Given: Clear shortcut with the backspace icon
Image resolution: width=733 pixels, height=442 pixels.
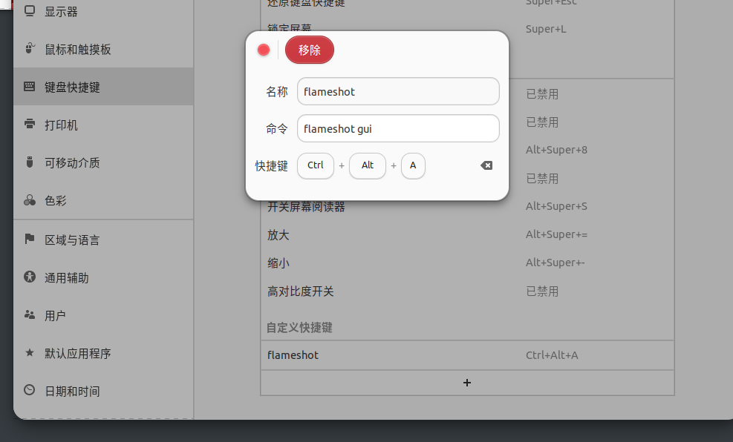Looking at the screenshot, I should point(486,165).
